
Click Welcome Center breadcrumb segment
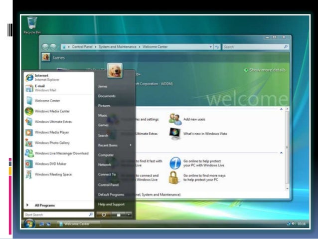[x=155, y=47]
